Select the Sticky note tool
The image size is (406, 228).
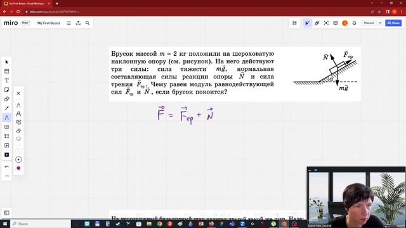7,90
